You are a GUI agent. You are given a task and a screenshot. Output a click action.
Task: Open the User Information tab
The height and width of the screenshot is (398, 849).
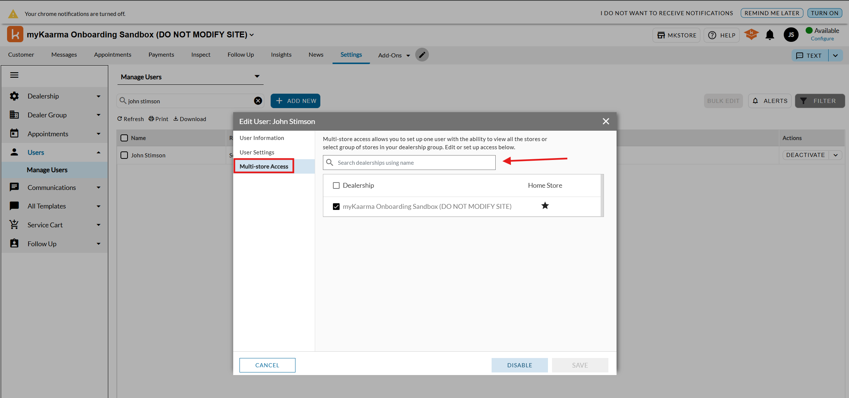[262, 138]
